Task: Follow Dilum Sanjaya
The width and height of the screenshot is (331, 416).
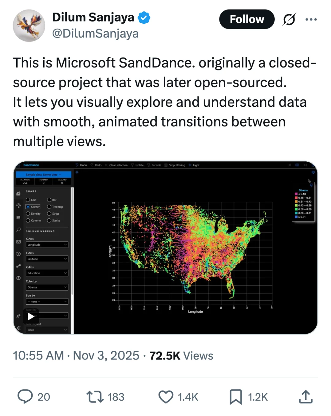Action: [247, 19]
